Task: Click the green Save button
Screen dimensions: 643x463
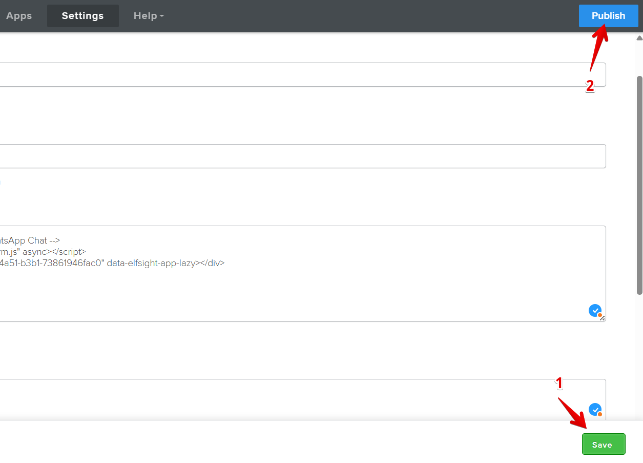Action: (x=604, y=444)
